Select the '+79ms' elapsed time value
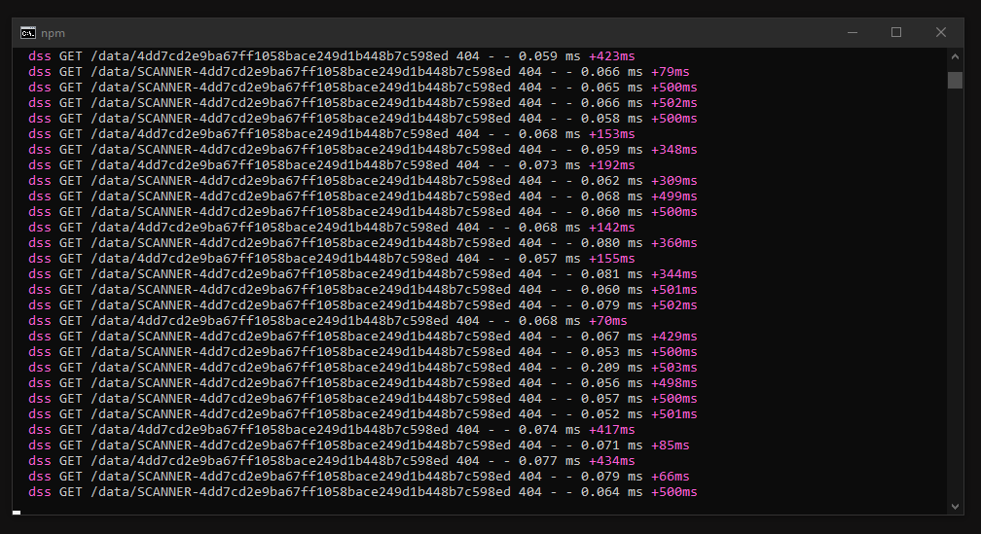981x534 pixels. tap(670, 72)
